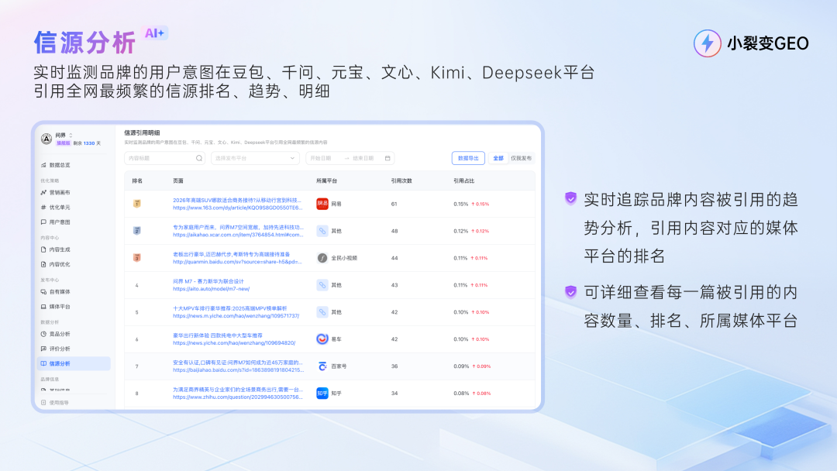The image size is (837, 471).
Task: Click the search magnifier icon
Action: [x=198, y=159]
